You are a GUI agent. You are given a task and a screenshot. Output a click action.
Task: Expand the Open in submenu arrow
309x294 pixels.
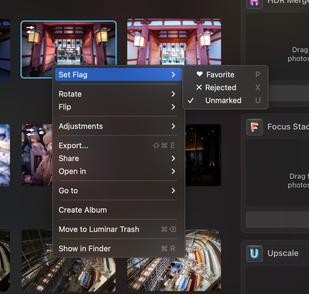click(173, 171)
